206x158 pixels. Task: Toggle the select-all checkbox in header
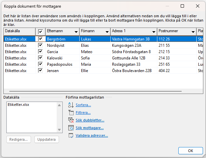click(x=40, y=31)
